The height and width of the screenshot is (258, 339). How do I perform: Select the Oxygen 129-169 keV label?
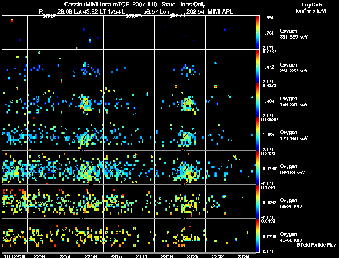(x=294, y=136)
